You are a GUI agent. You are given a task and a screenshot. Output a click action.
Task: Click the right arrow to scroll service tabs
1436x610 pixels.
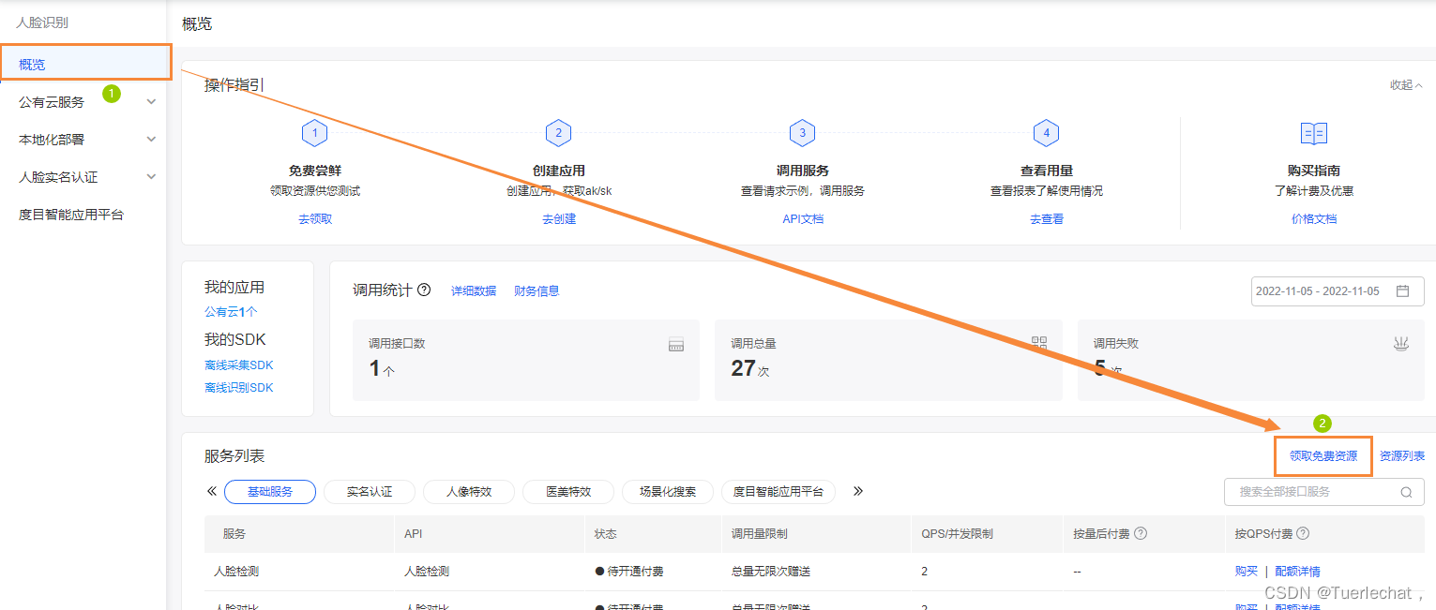[857, 489]
